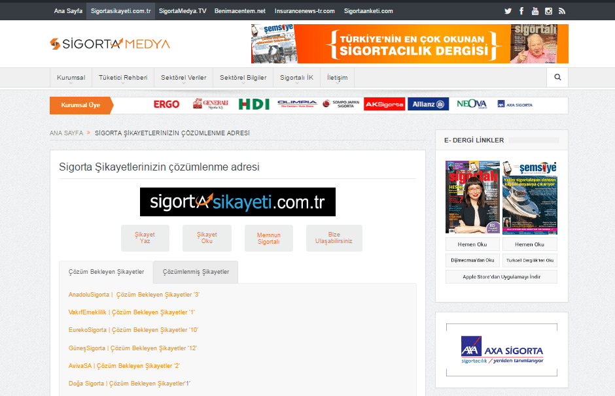Open the Kurumsal navigation menu
Image resolution: width=615 pixels, height=396 pixels.
pyautogui.click(x=71, y=78)
